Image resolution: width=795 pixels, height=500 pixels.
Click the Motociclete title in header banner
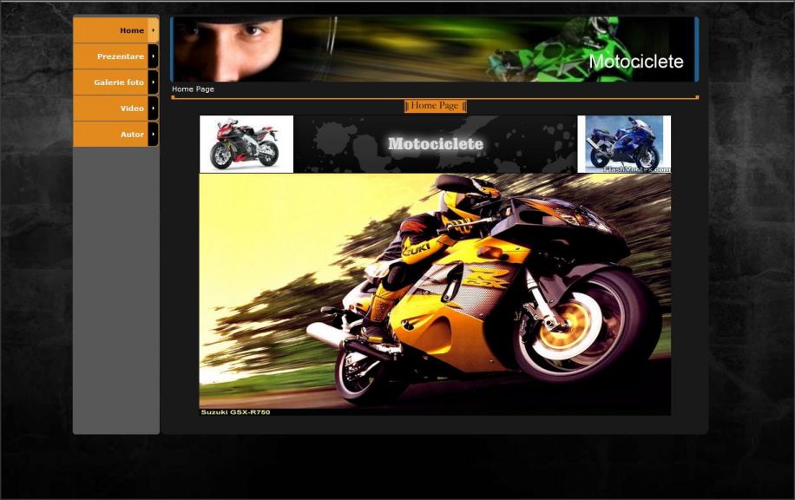[x=635, y=62]
